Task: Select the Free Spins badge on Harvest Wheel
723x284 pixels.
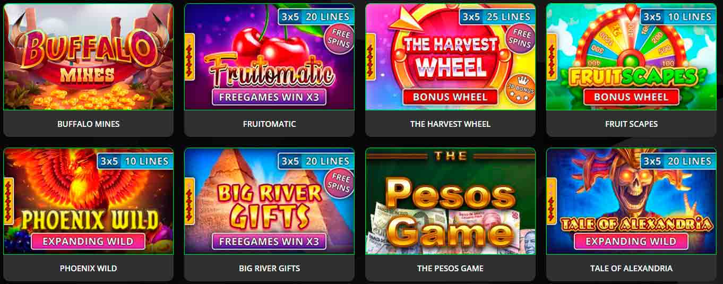Action: (x=521, y=40)
